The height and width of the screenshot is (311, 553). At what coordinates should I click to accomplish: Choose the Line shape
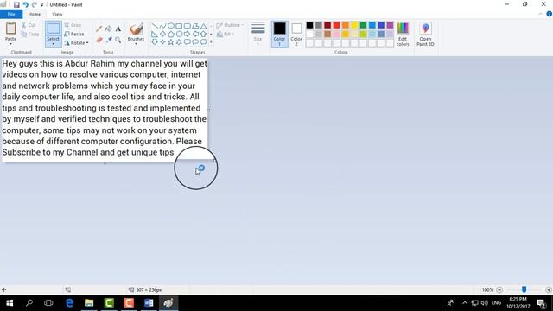point(155,26)
